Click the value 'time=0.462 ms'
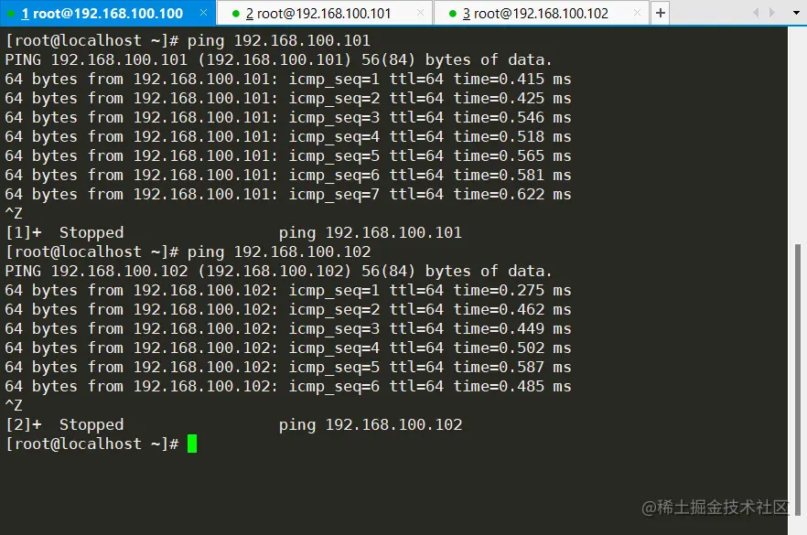Screen dimensions: 807x535 (512, 310)
